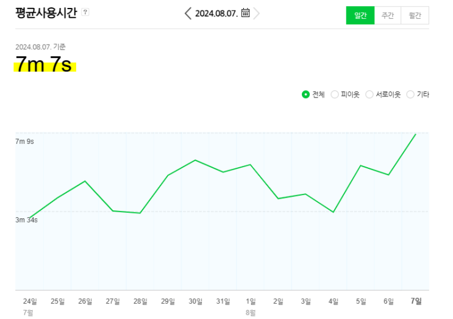Screen dimensions: 453x319
Task: Click the highlighted 7m 7s value
Action: [44, 64]
